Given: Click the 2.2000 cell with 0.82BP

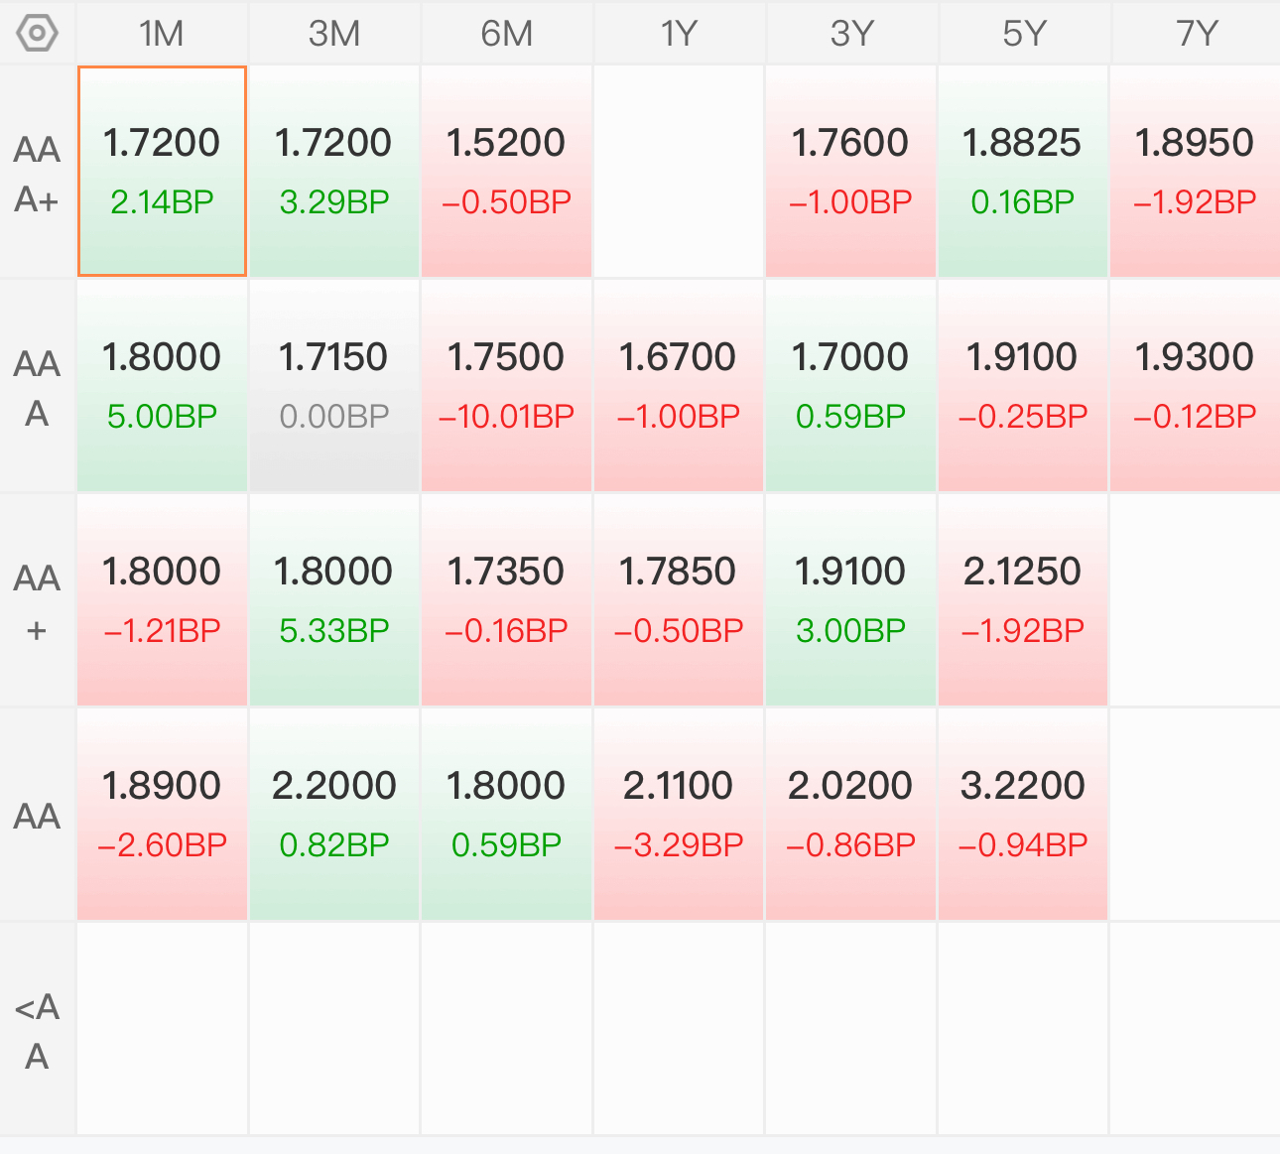Looking at the screenshot, I should [334, 815].
